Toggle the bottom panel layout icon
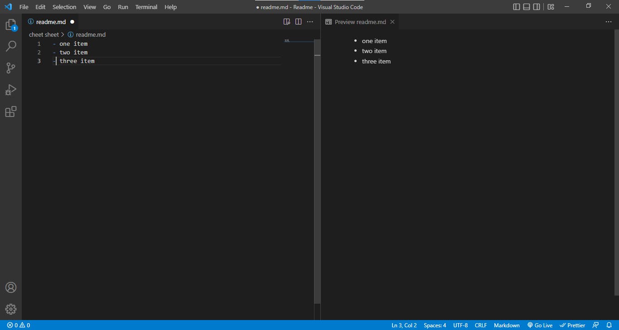Viewport: 619px width, 330px height. 527,7
